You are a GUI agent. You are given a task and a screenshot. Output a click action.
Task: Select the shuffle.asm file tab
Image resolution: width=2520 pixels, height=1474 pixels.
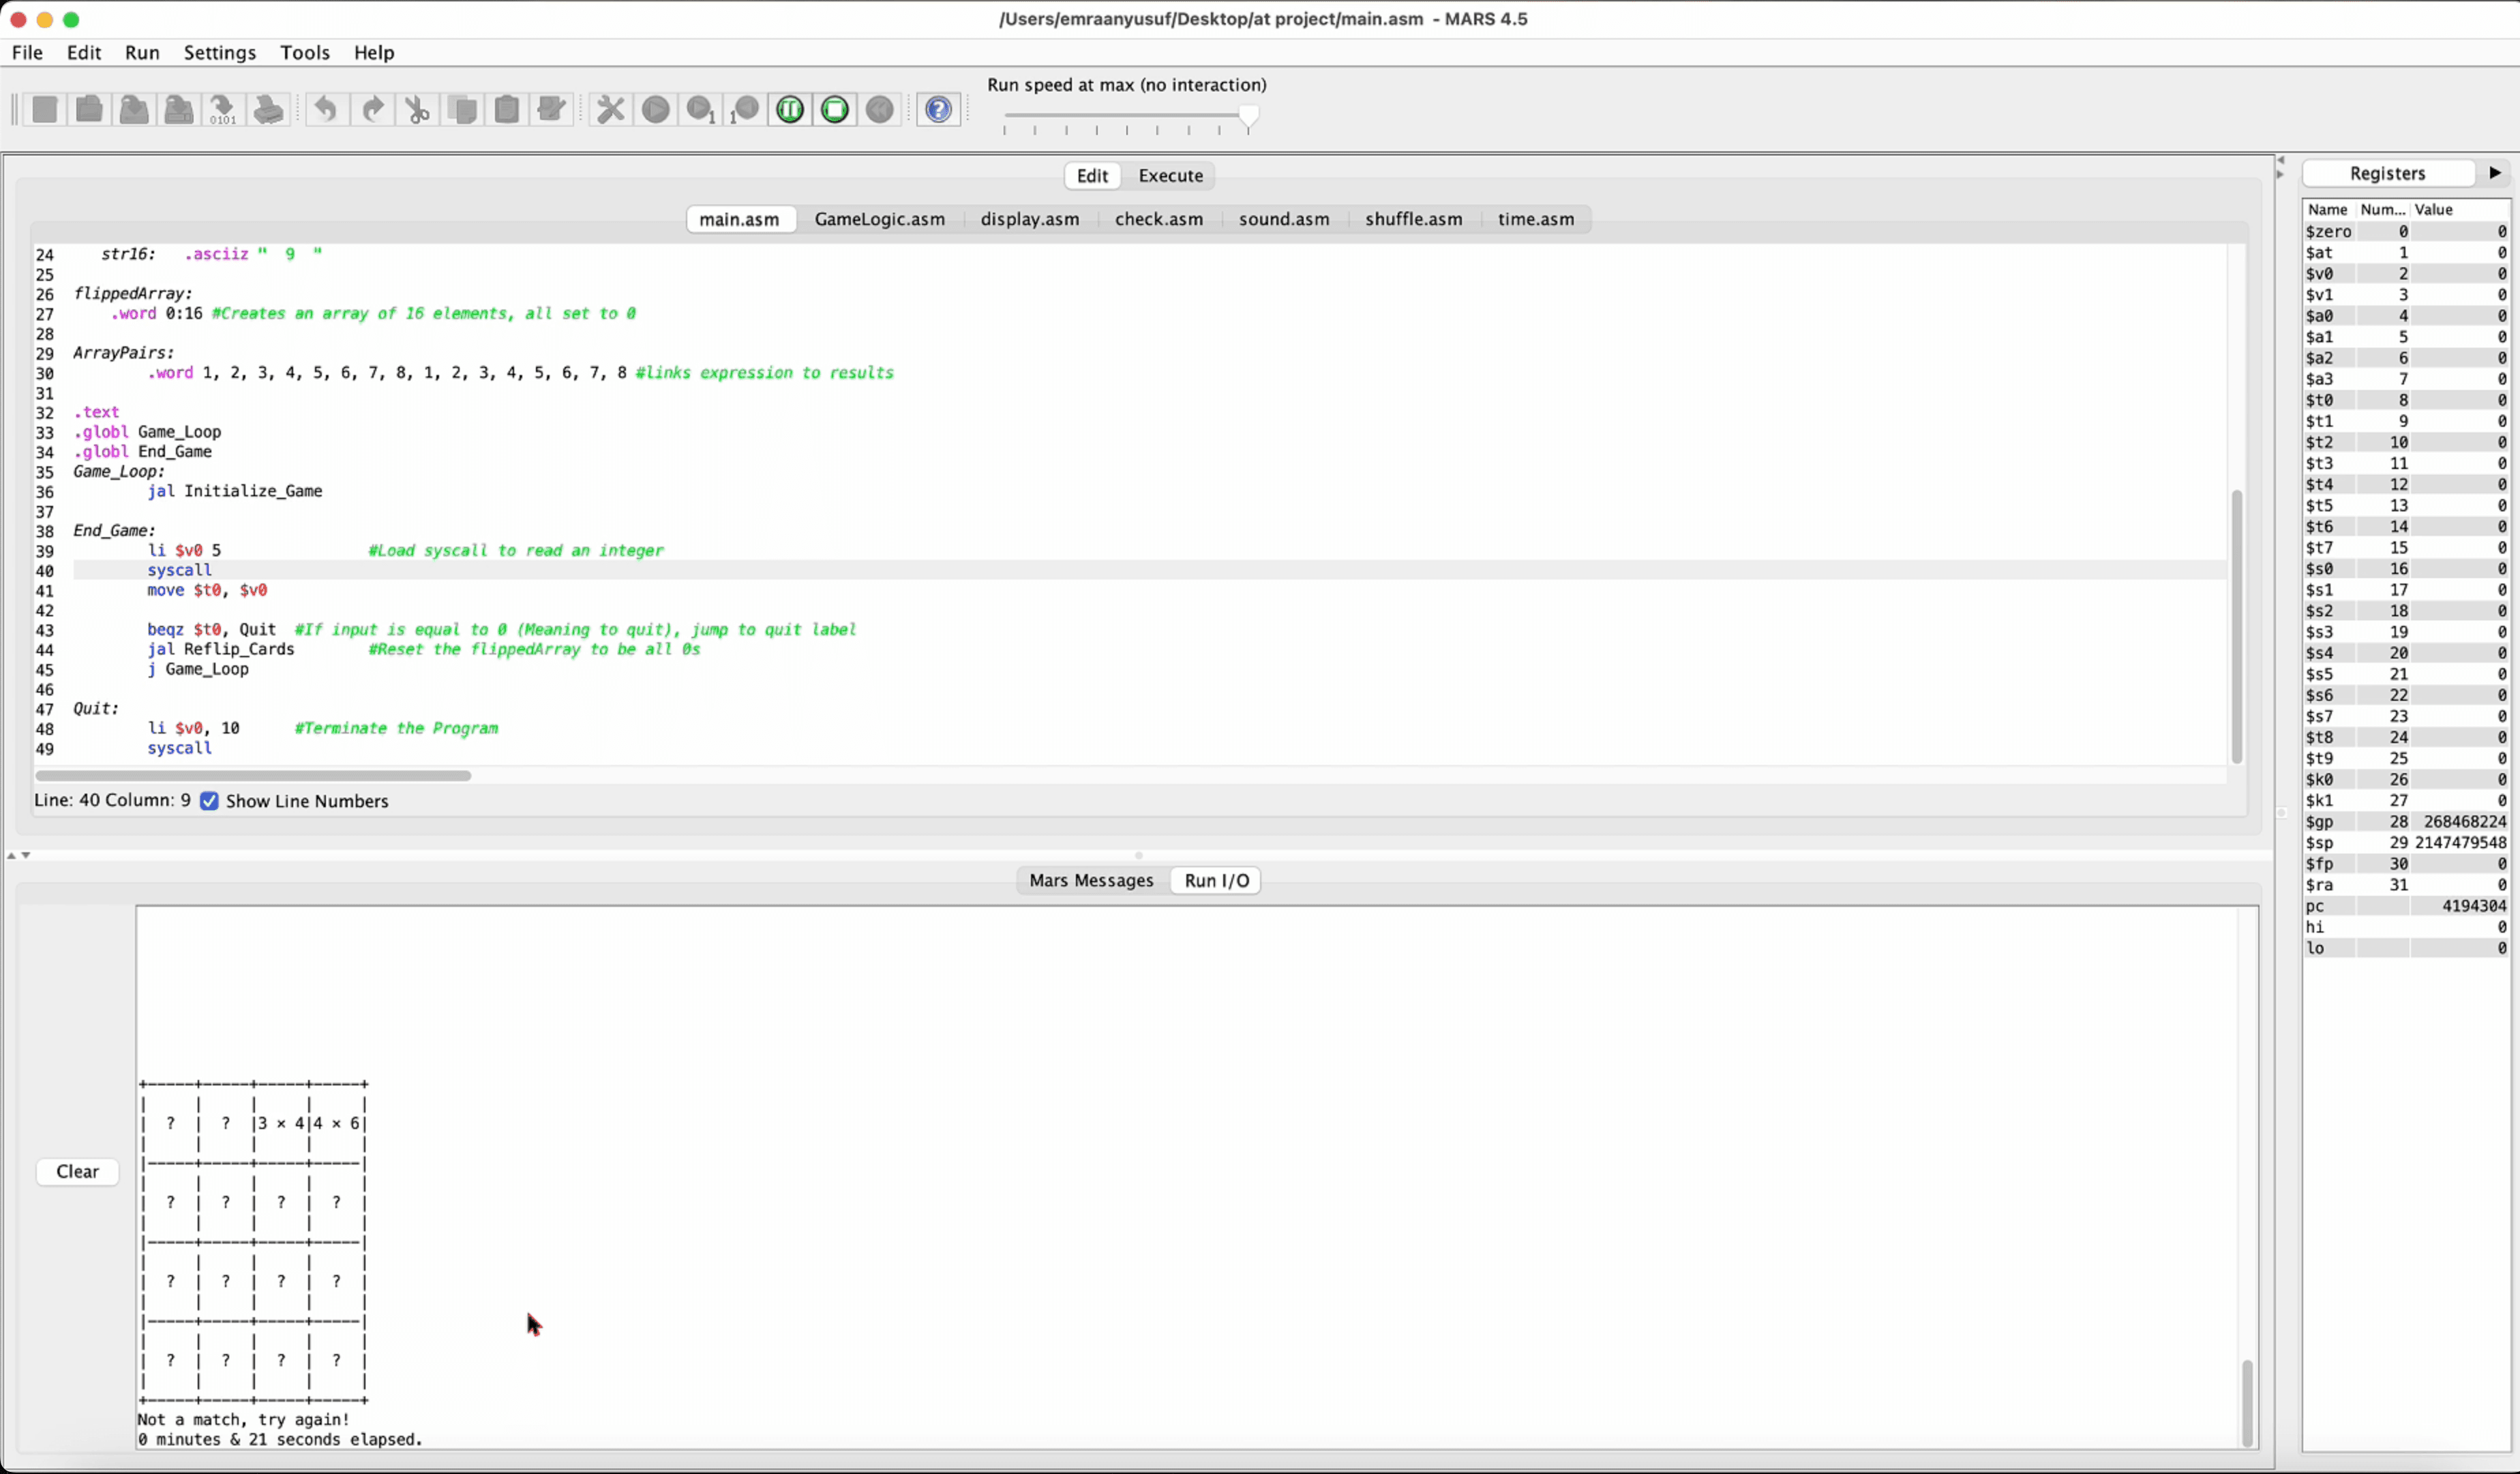click(1413, 219)
